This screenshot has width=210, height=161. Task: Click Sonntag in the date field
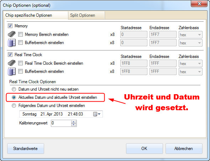30,114
